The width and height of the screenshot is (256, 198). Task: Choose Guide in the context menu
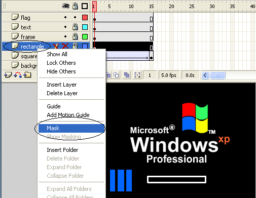[54, 106]
